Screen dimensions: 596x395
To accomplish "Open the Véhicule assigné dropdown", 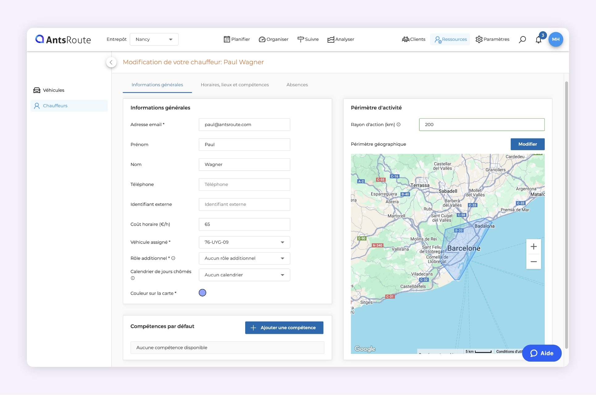I will (x=244, y=242).
